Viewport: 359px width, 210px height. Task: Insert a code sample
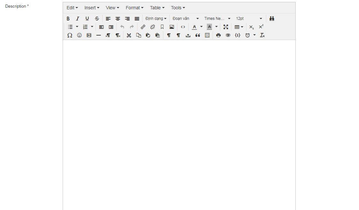point(238,35)
